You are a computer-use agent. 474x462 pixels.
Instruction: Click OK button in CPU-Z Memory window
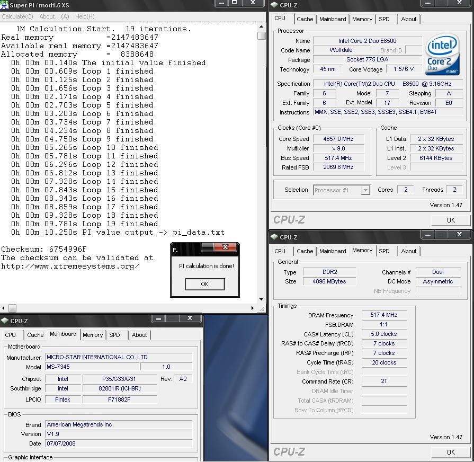pyautogui.click(x=451, y=452)
